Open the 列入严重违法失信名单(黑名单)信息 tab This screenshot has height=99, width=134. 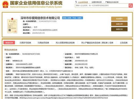pyautogui.click(x=97, y=43)
